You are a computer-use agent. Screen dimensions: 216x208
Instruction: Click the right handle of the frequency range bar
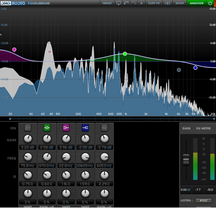213,119
